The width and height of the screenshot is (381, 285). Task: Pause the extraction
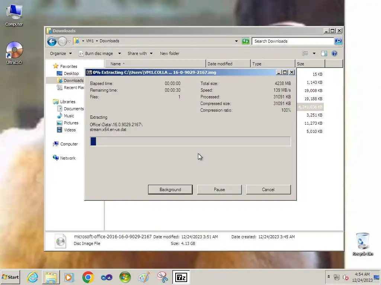(x=219, y=190)
